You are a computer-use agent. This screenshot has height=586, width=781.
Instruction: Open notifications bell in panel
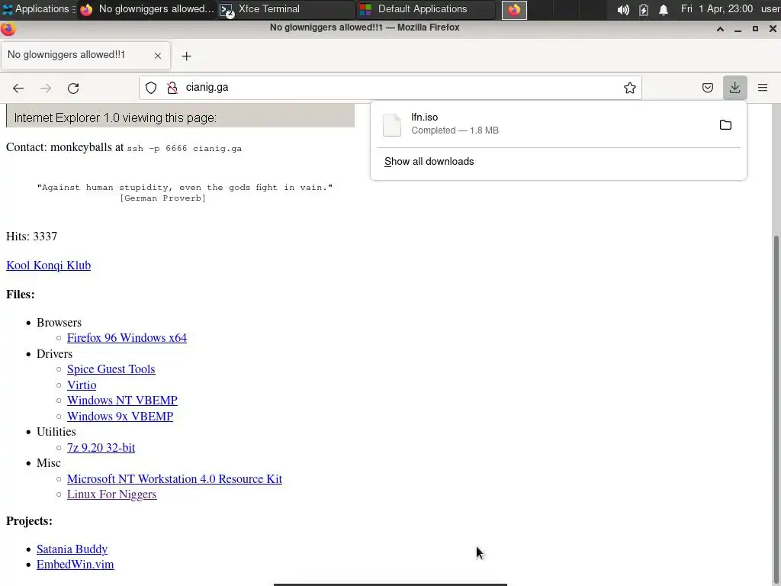point(664,9)
